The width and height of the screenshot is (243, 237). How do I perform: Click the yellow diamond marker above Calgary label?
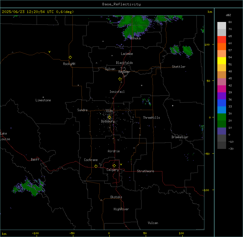point(114,166)
